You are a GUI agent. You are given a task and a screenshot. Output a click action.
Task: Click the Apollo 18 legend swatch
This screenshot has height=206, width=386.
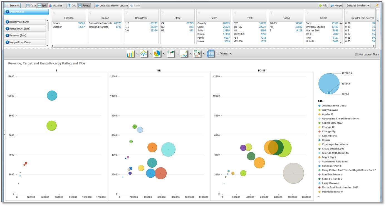click(319, 114)
